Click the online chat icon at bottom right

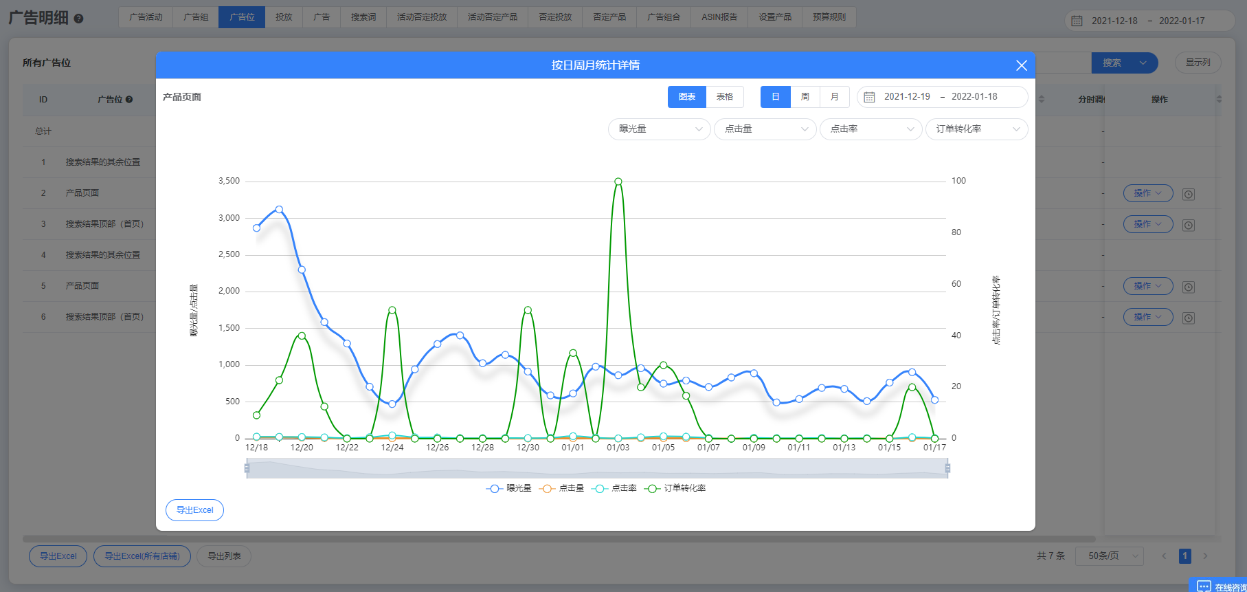pos(1204,586)
